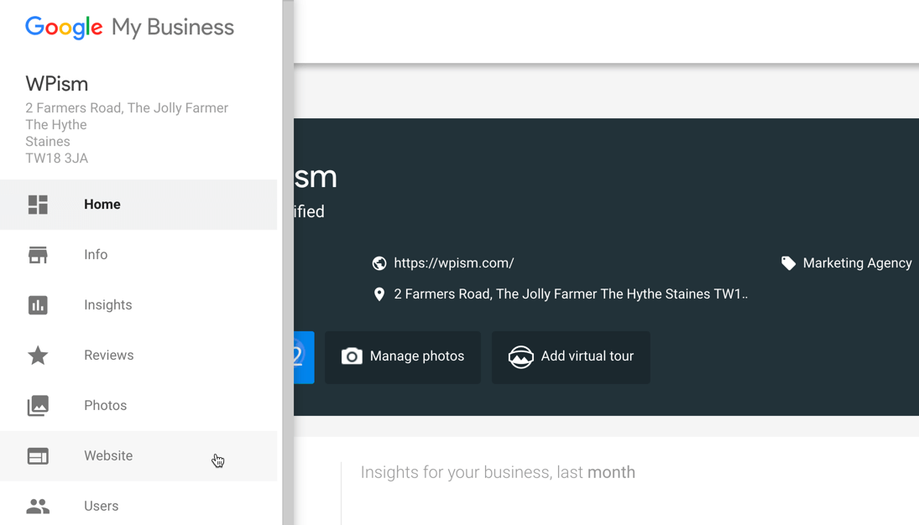Image resolution: width=919 pixels, height=525 pixels.
Task: Click the Home dashboard icon
Action: [x=38, y=205]
